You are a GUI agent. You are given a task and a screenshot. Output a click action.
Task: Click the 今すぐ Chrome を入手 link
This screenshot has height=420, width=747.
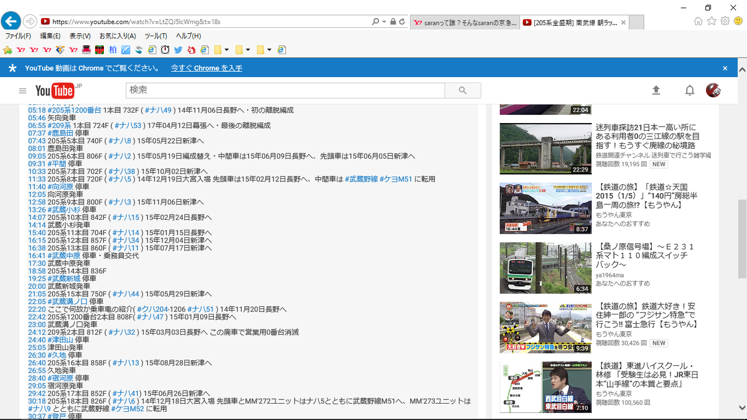point(207,68)
